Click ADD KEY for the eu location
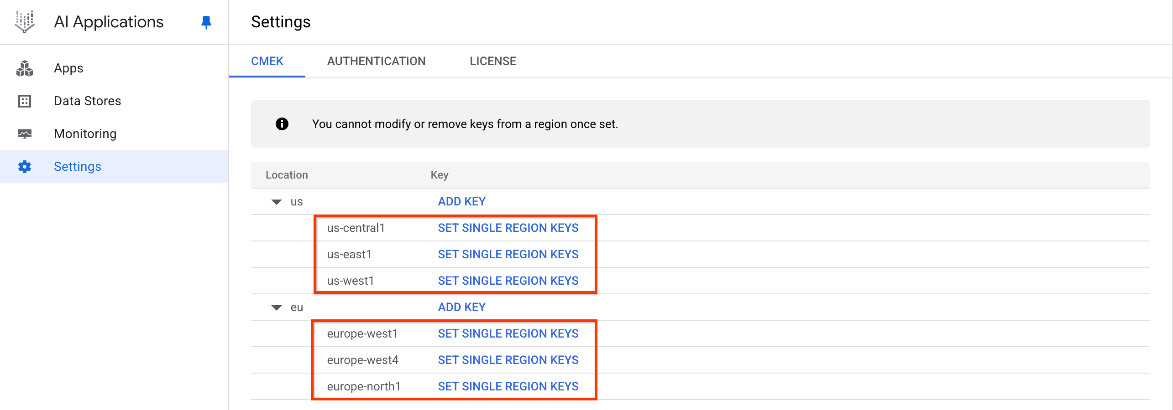Screen dimensions: 1173x410 tap(461, 307)
